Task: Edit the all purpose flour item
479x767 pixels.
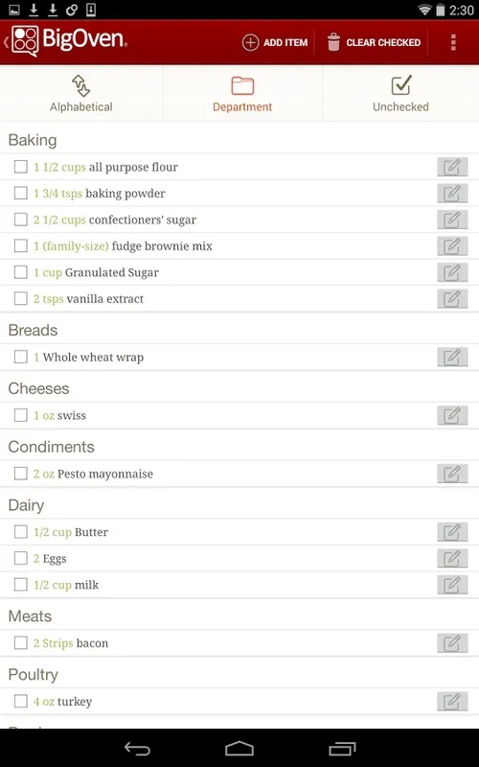Action: [452, 167]
